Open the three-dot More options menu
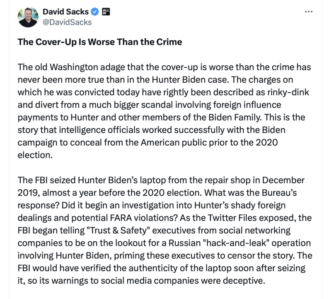The image size is (329, 299). click(308, 12)
